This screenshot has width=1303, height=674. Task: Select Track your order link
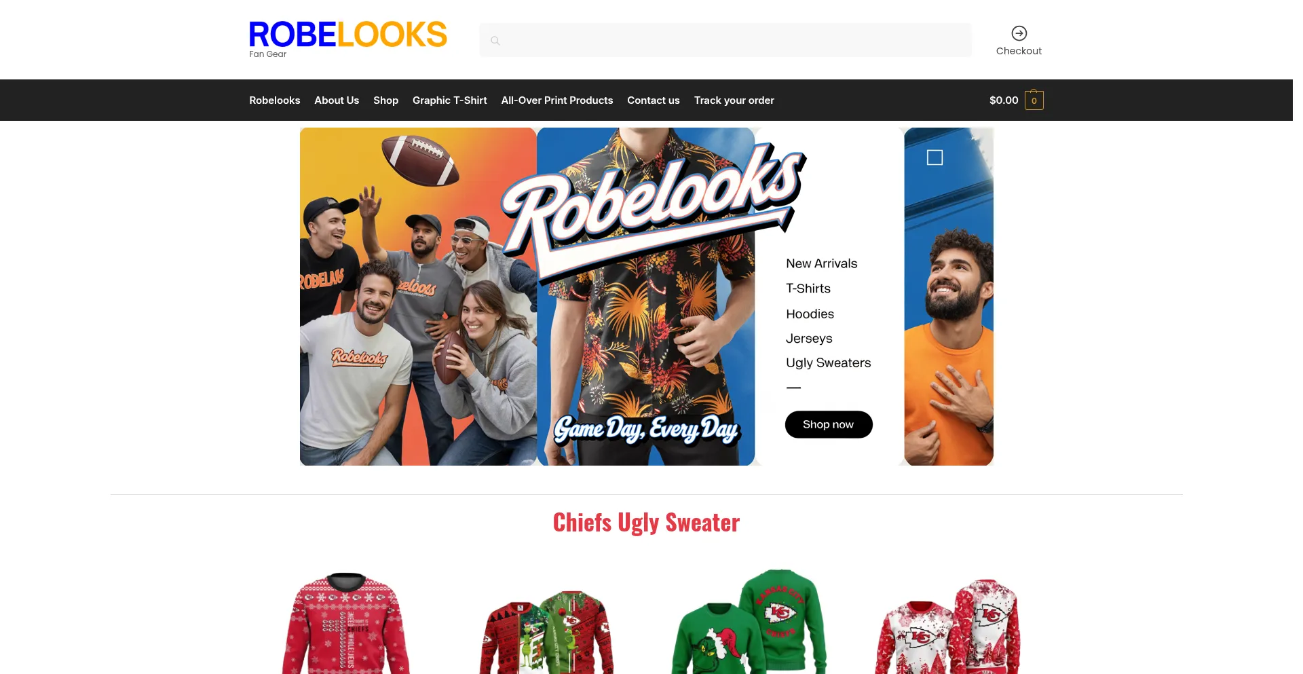pyautogui.click(x=734, y=100)
